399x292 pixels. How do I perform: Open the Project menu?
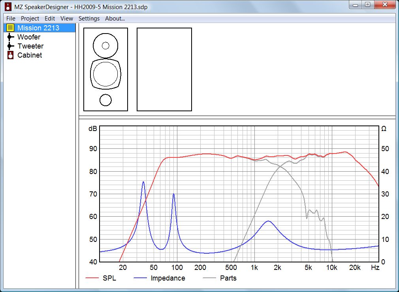[30, 19]
